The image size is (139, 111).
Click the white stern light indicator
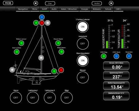tap(12, 70)
